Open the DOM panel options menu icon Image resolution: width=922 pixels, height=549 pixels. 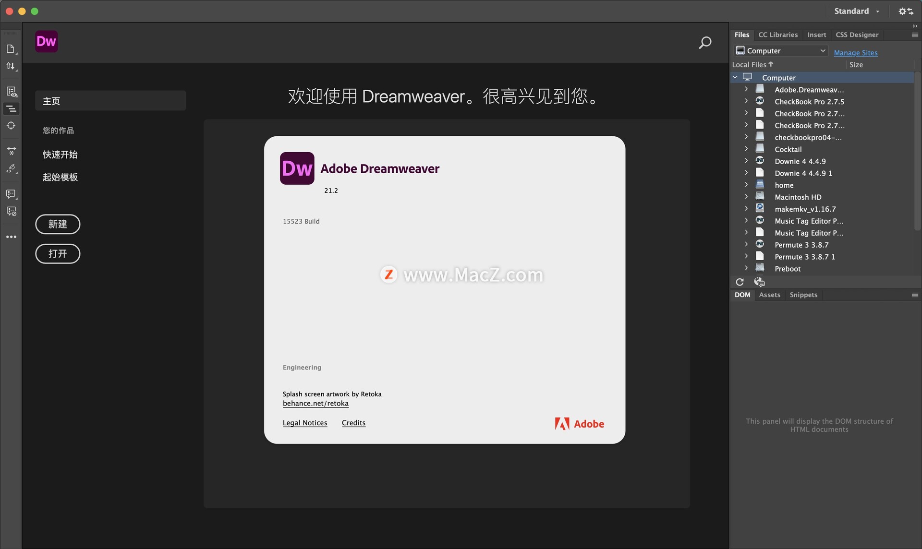[915, 295]
